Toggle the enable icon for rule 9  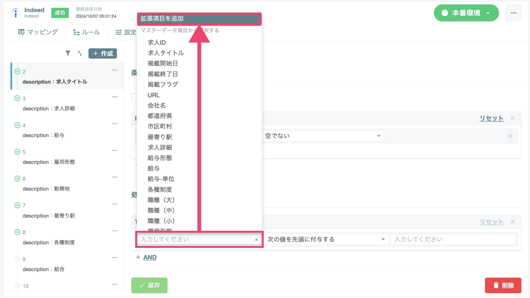click(x=17, y=259)
